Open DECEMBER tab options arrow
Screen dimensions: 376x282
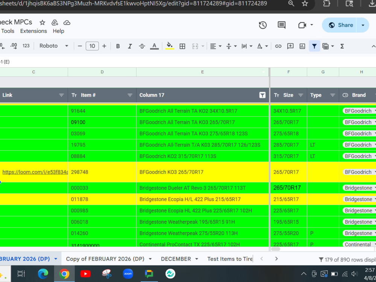197,259
